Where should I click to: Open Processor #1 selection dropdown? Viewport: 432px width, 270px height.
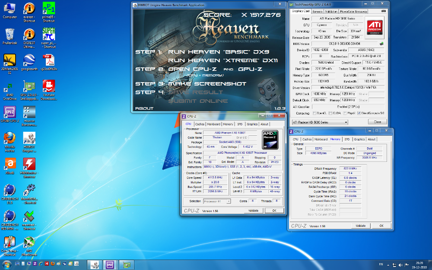tap(217, 201)
